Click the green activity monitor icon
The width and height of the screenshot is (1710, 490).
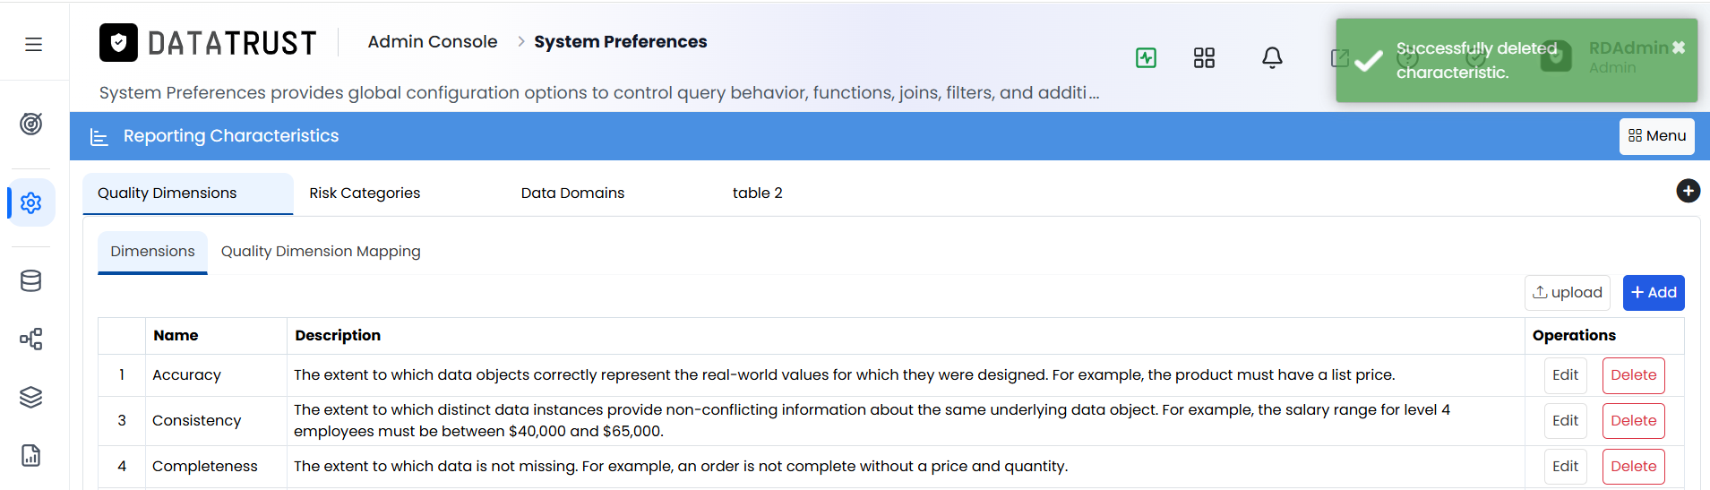coord(1146,58)
